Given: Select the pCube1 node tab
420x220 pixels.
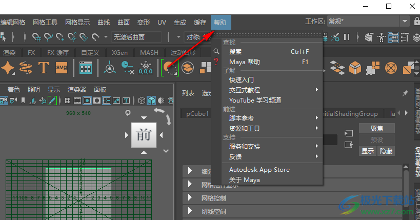Looking at the screenshot, I should pyautogui.click(x=197, y=114).
